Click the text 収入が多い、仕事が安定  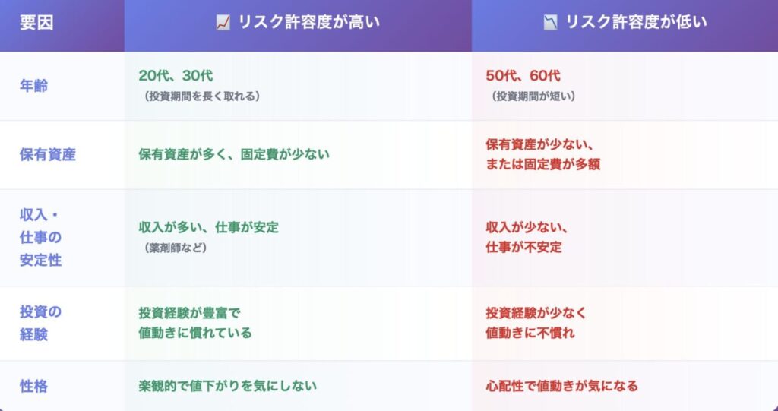(x=208, y=227)
